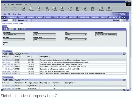
Task: Click the vertical scrollbar down arrow
Action: [x=130, y=88]
